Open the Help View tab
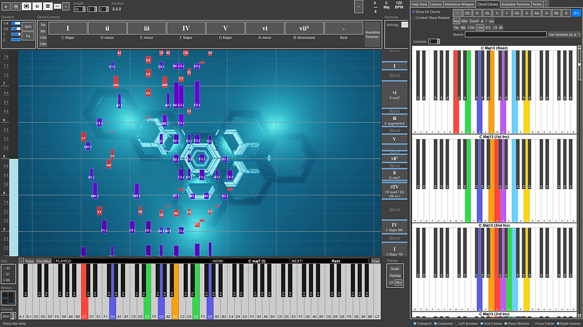 coord(419,4)
